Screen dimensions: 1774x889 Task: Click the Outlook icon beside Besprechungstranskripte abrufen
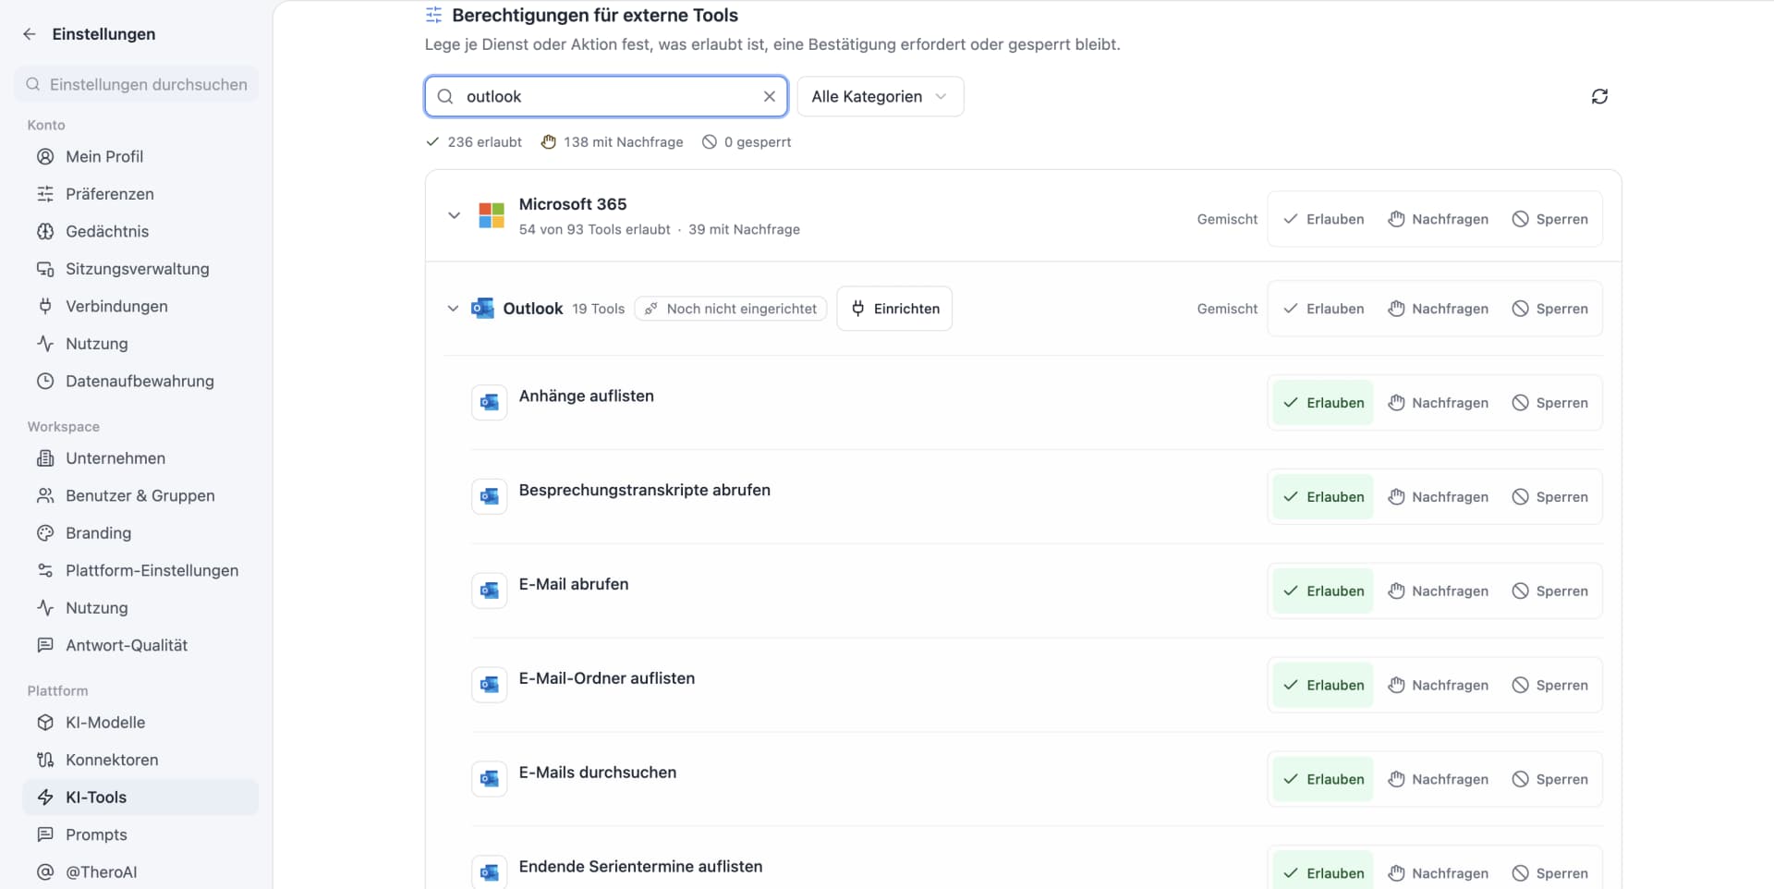tap(490, 496)
